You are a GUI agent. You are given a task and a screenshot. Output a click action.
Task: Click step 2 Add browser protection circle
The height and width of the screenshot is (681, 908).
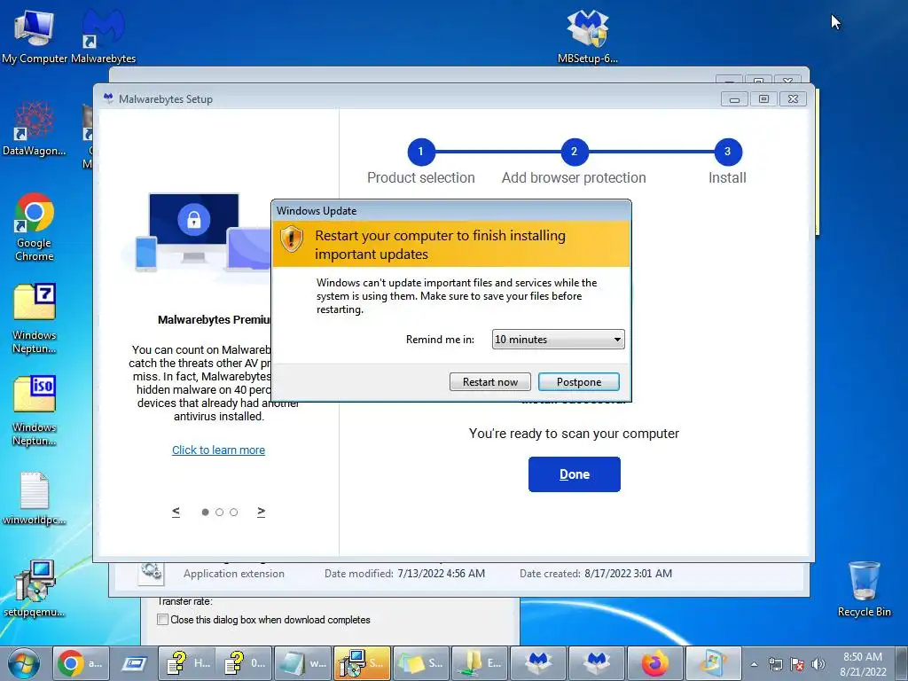[574, 152]
